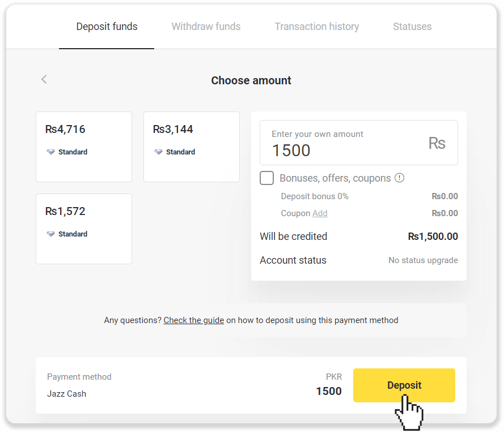
Task: Click the Add coupon link
Action: click(320, 213)
